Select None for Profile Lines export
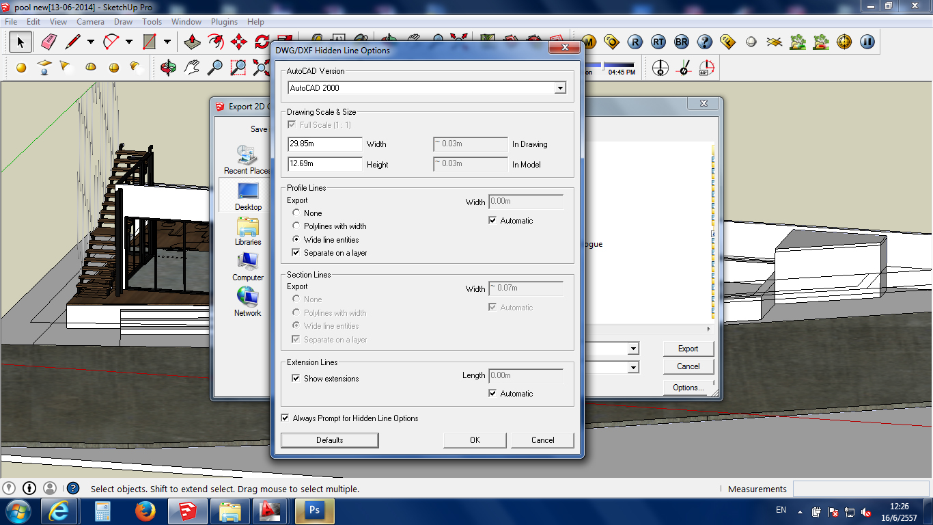This screenshot has width=933, height=525. (296, 213)
